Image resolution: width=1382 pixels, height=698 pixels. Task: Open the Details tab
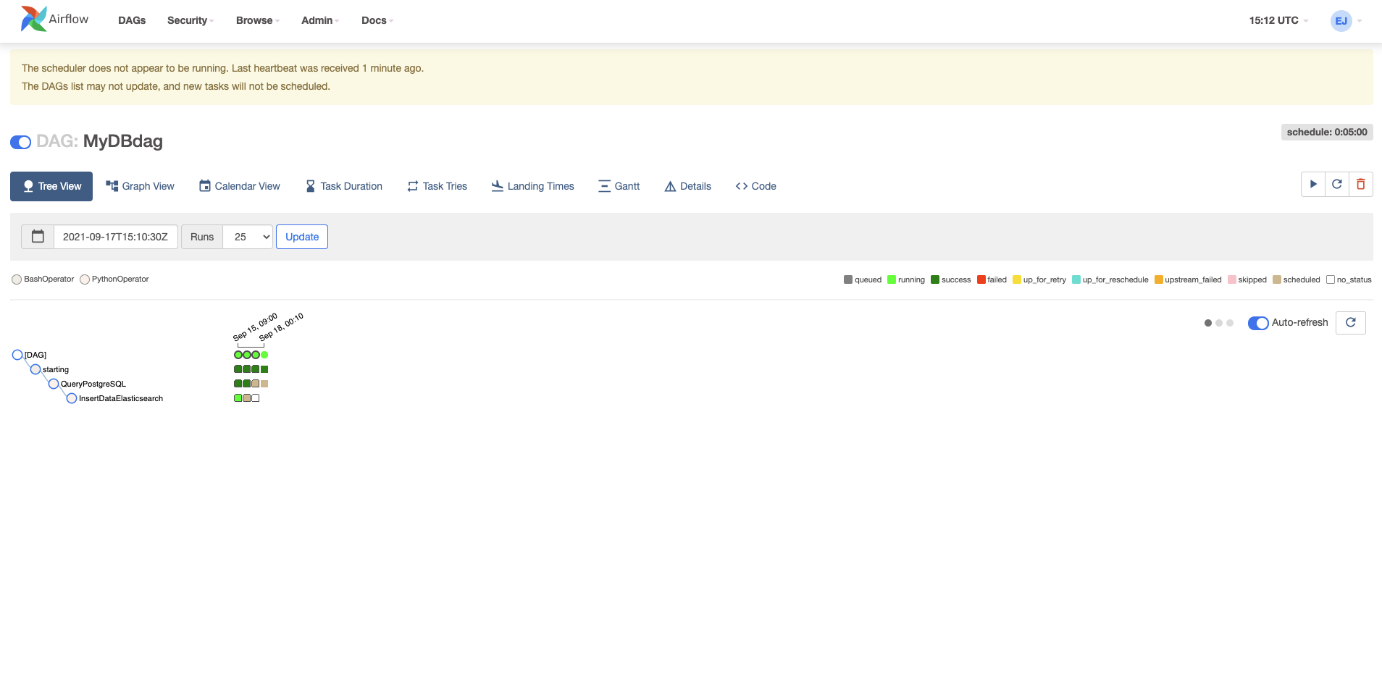688,186
